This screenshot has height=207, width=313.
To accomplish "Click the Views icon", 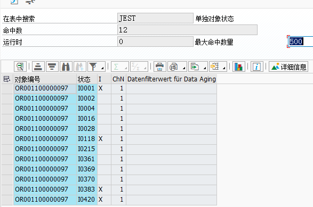I will click(174, 67).
